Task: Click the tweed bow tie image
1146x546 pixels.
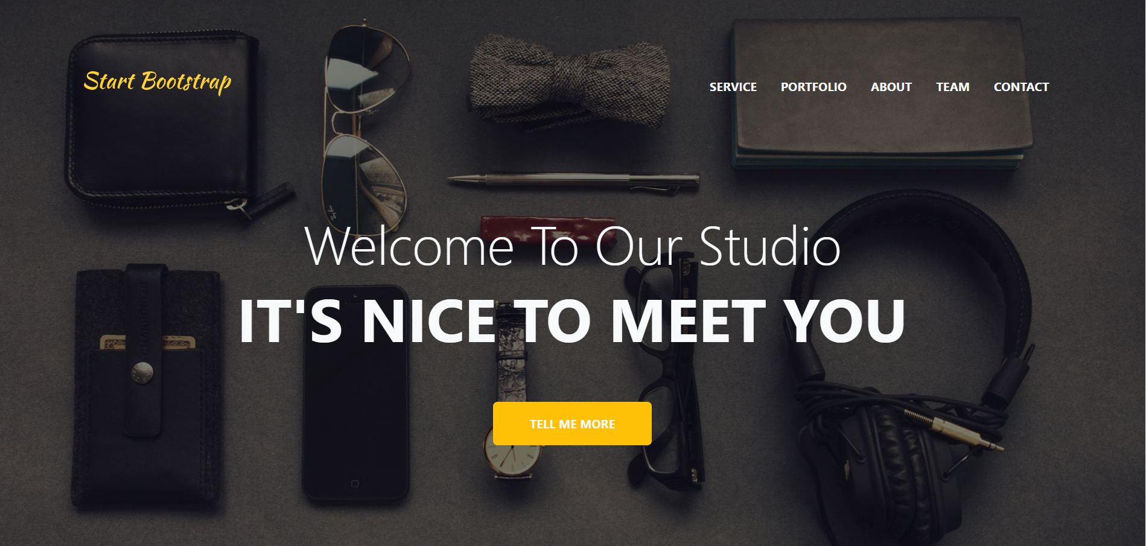Action: click(x=568, y=81)
